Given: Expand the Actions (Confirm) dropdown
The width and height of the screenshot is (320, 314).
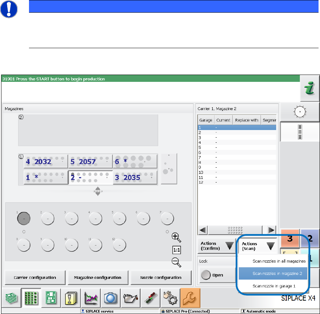Looking at the screenshot, I should 216,246.
